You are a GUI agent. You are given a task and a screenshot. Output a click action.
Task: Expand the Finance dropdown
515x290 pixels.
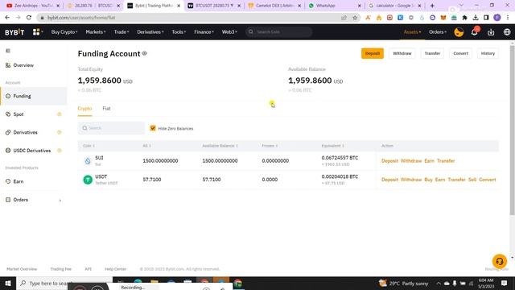(204, 32)
